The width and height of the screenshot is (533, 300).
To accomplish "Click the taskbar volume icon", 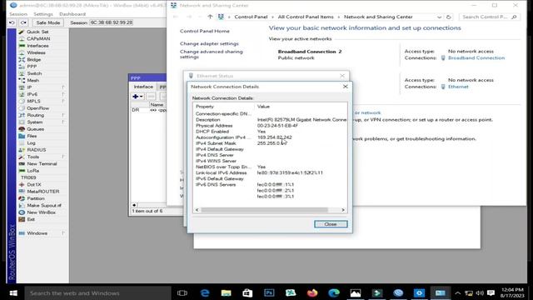I will [480, 292].
